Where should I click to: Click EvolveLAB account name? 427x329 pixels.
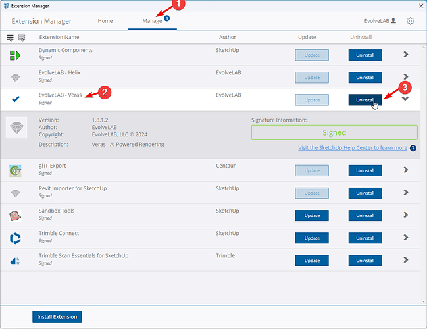coord(376,21)
